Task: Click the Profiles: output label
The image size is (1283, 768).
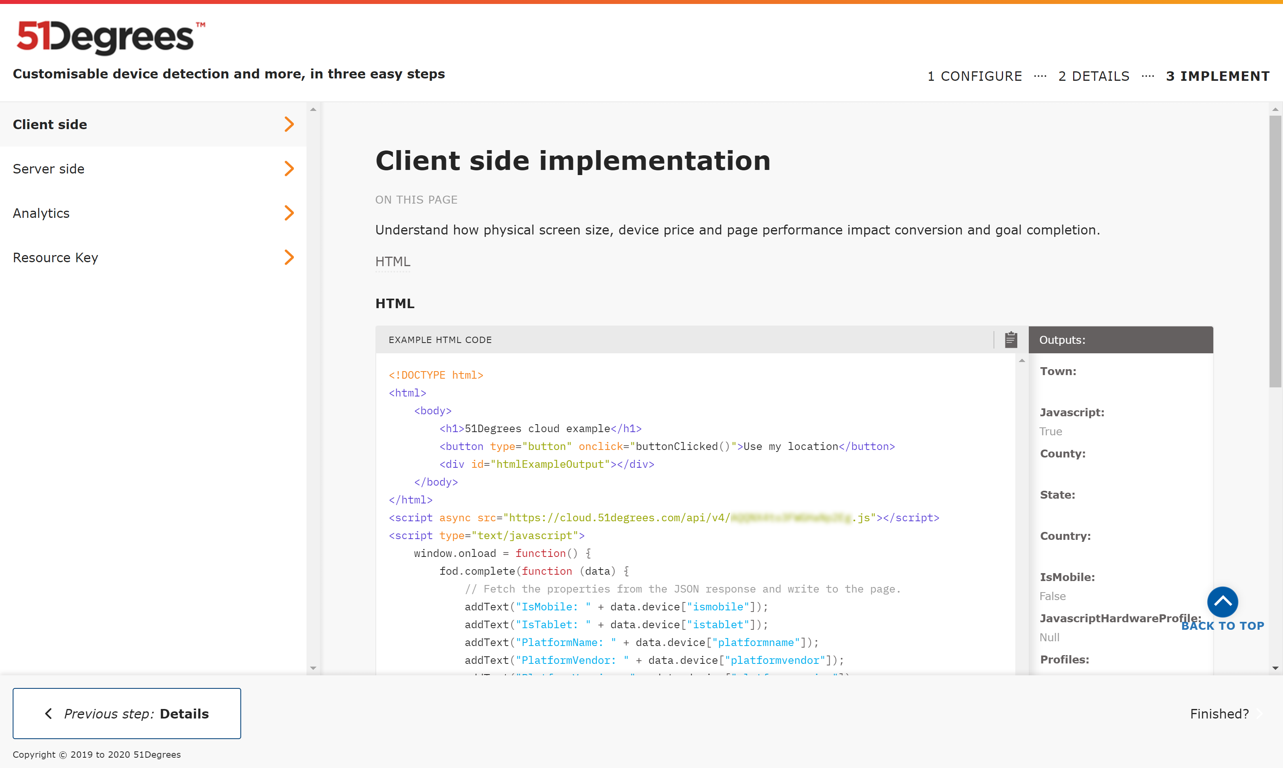Action: click(x=1065, y=659)
